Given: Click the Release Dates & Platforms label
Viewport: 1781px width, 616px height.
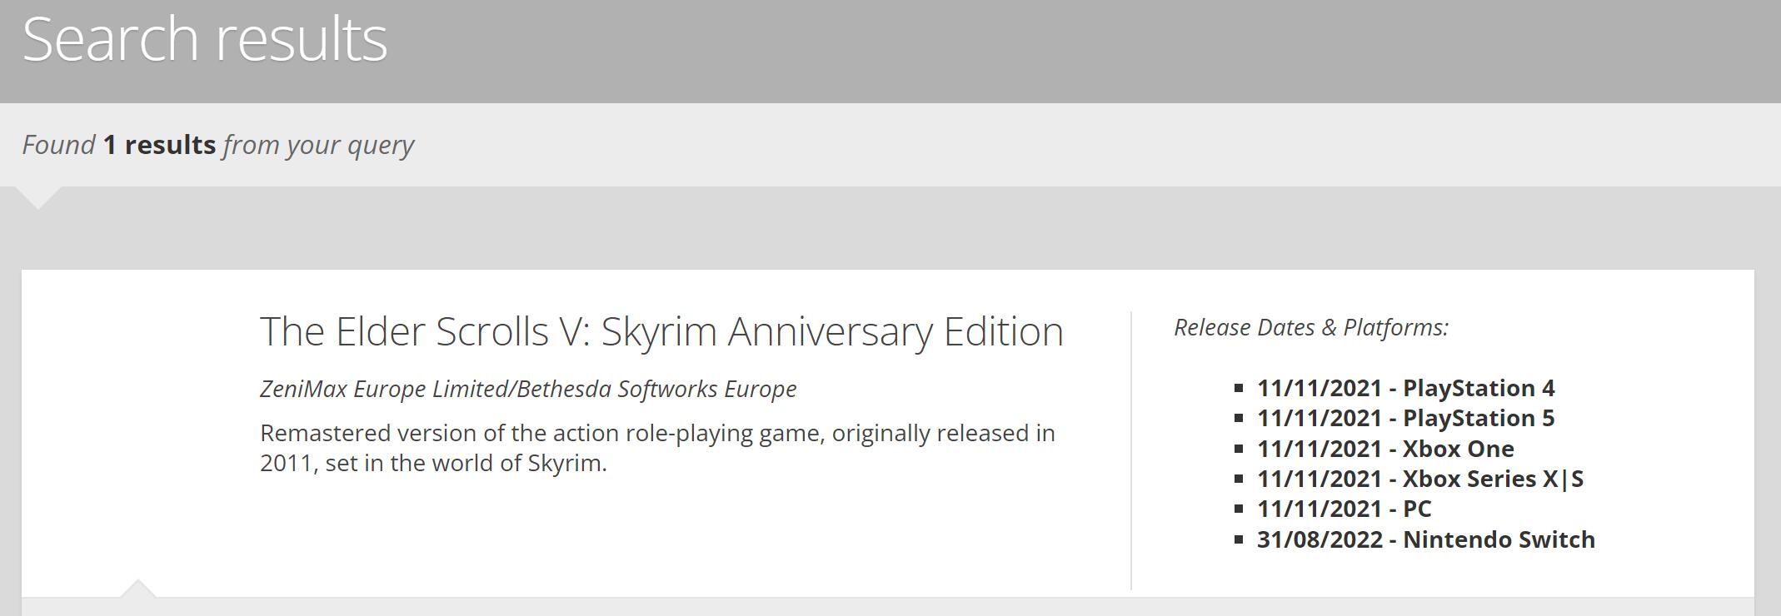Looking at the screenshot, I should coord(1311,327).
